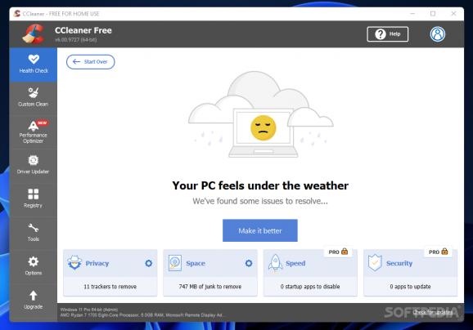Viewport: 473px width, 330px height.
Task: Click the CCleaner logo in header
Action: [34, 34]
